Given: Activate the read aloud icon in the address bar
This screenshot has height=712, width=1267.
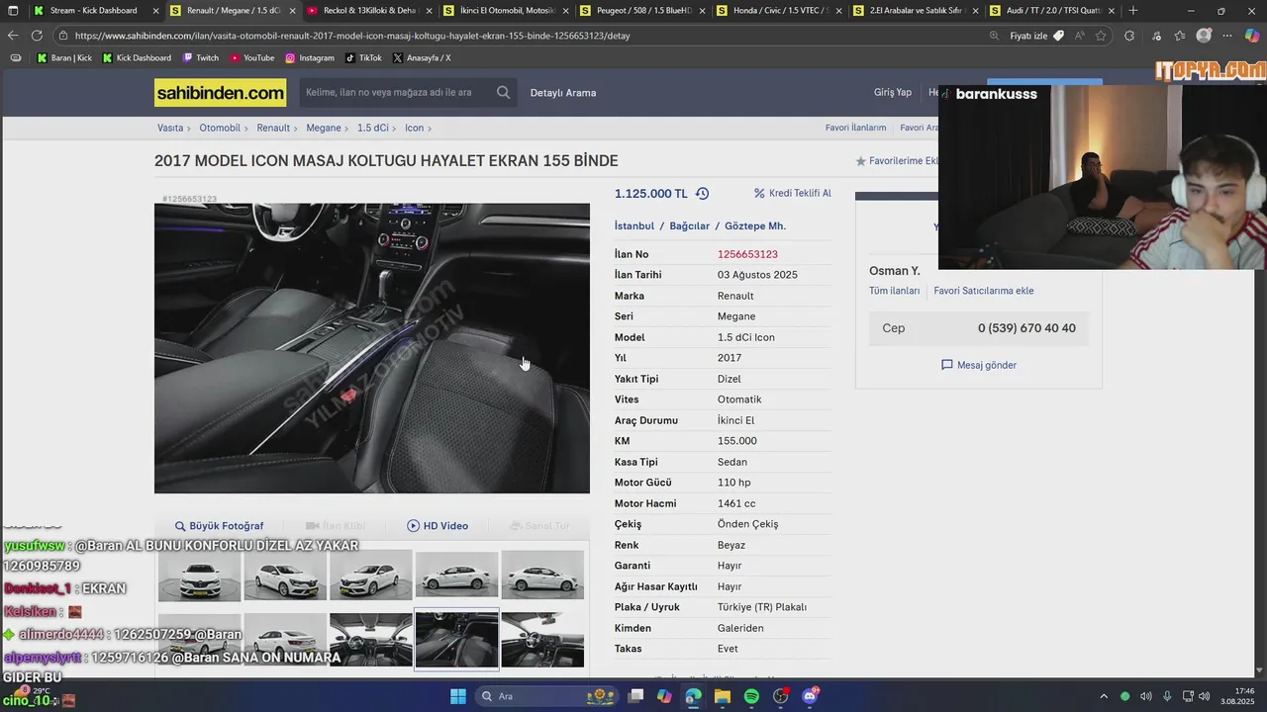Looking at the screenshot, I should (1080, 36).
